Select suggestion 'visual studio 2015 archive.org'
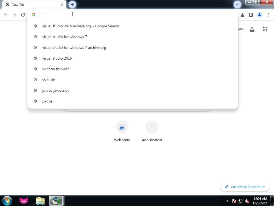 (x=133, y=26)
